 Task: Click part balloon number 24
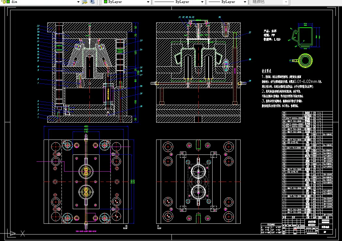141,50
